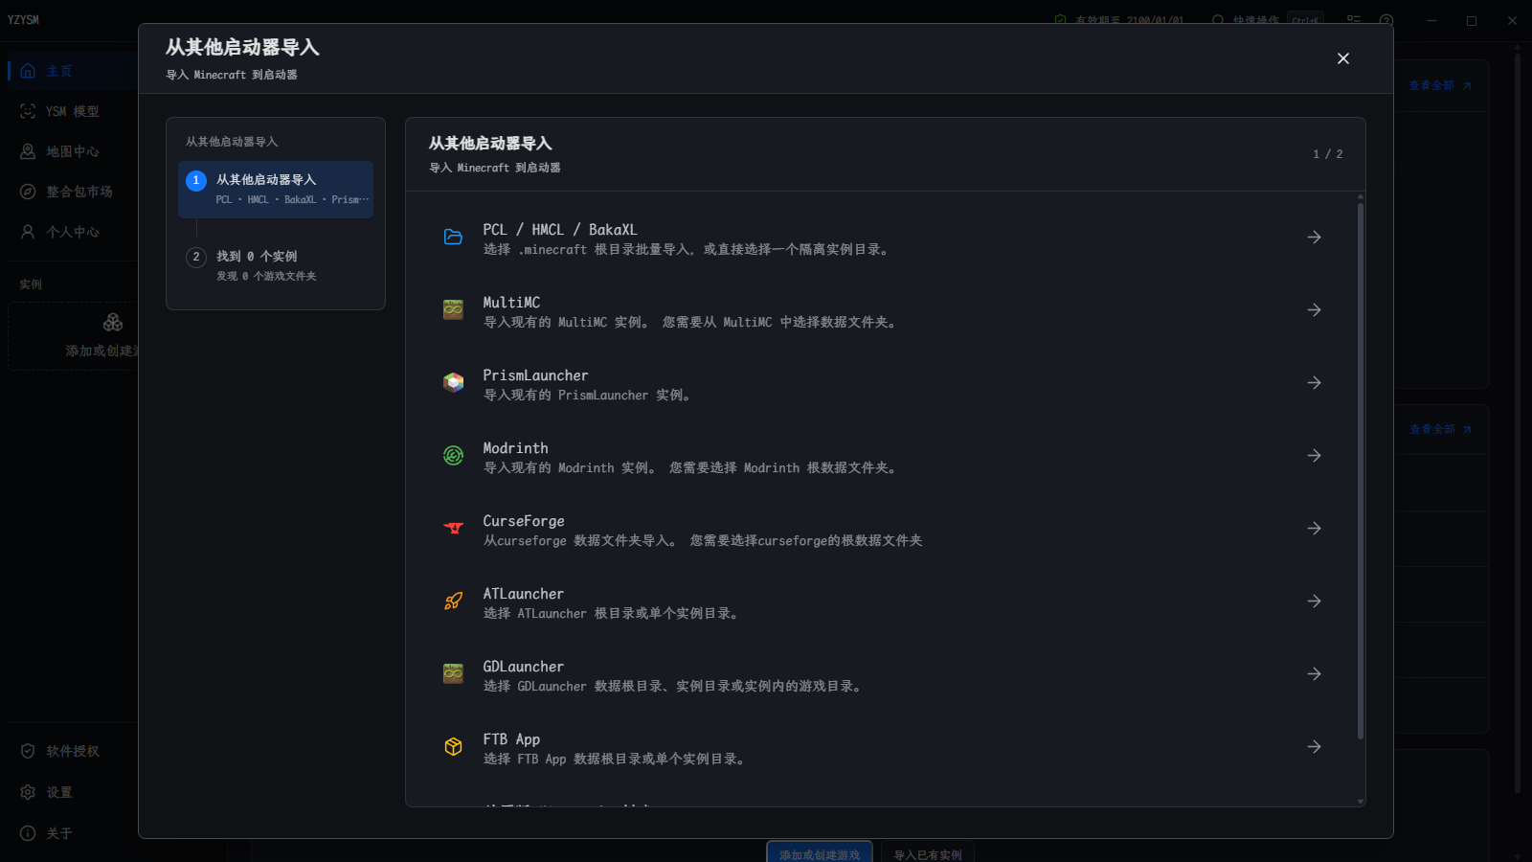Screen dimensions: 1532x862
Task: Close the 从其他启动器导入 dialog
Action: 1343,58
